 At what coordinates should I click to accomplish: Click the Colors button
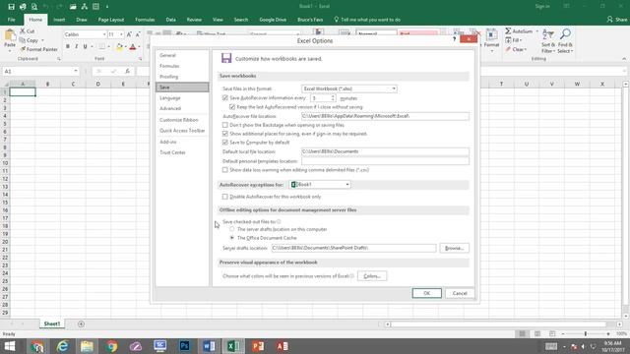(x=372, y=276)
